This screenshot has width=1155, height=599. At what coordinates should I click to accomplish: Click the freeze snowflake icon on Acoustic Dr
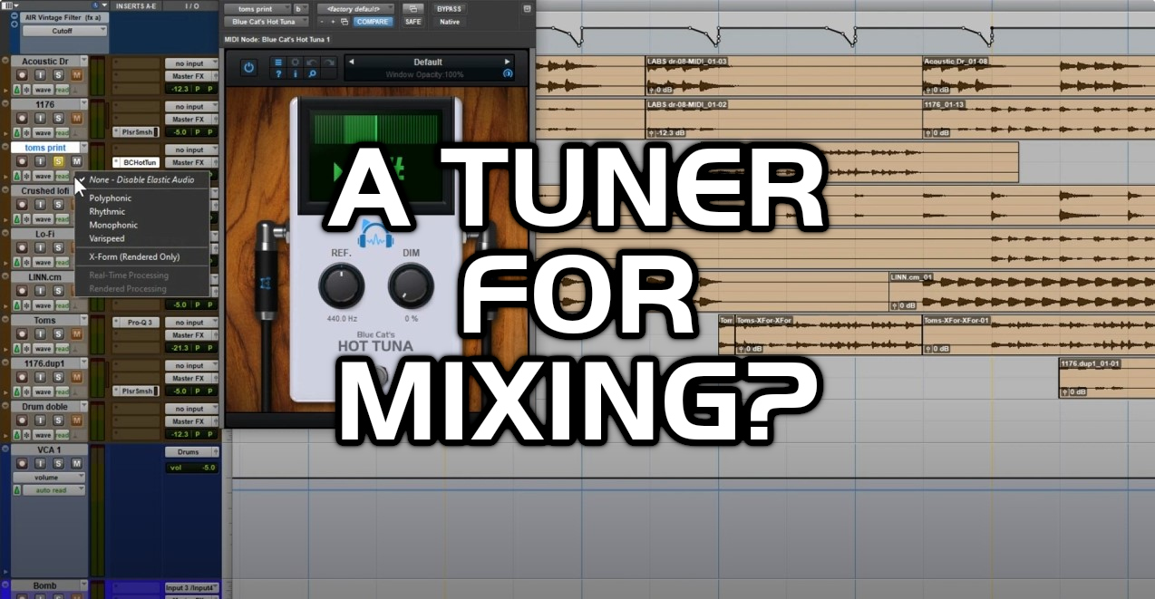(x=28, y=90)
